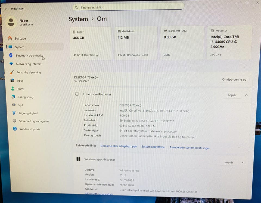Click the Lager 466 GB card
Viewport: 261px width, 203px height.
point(91,43)
